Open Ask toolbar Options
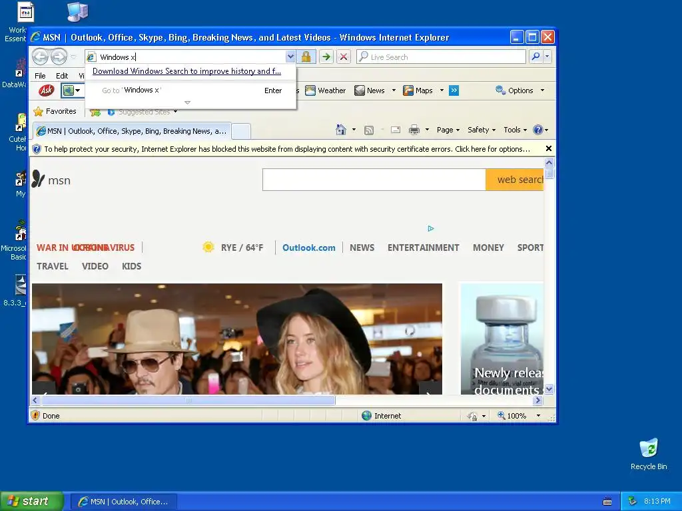This screenshot has width=682, height=511. 519,90
